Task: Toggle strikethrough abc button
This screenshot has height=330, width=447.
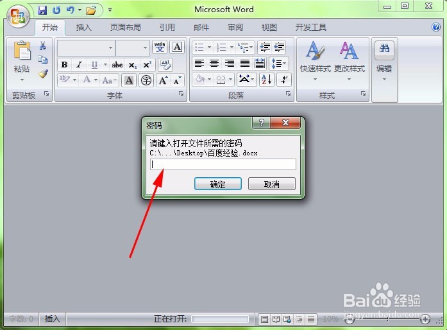Action: click(x=117, y=65)
